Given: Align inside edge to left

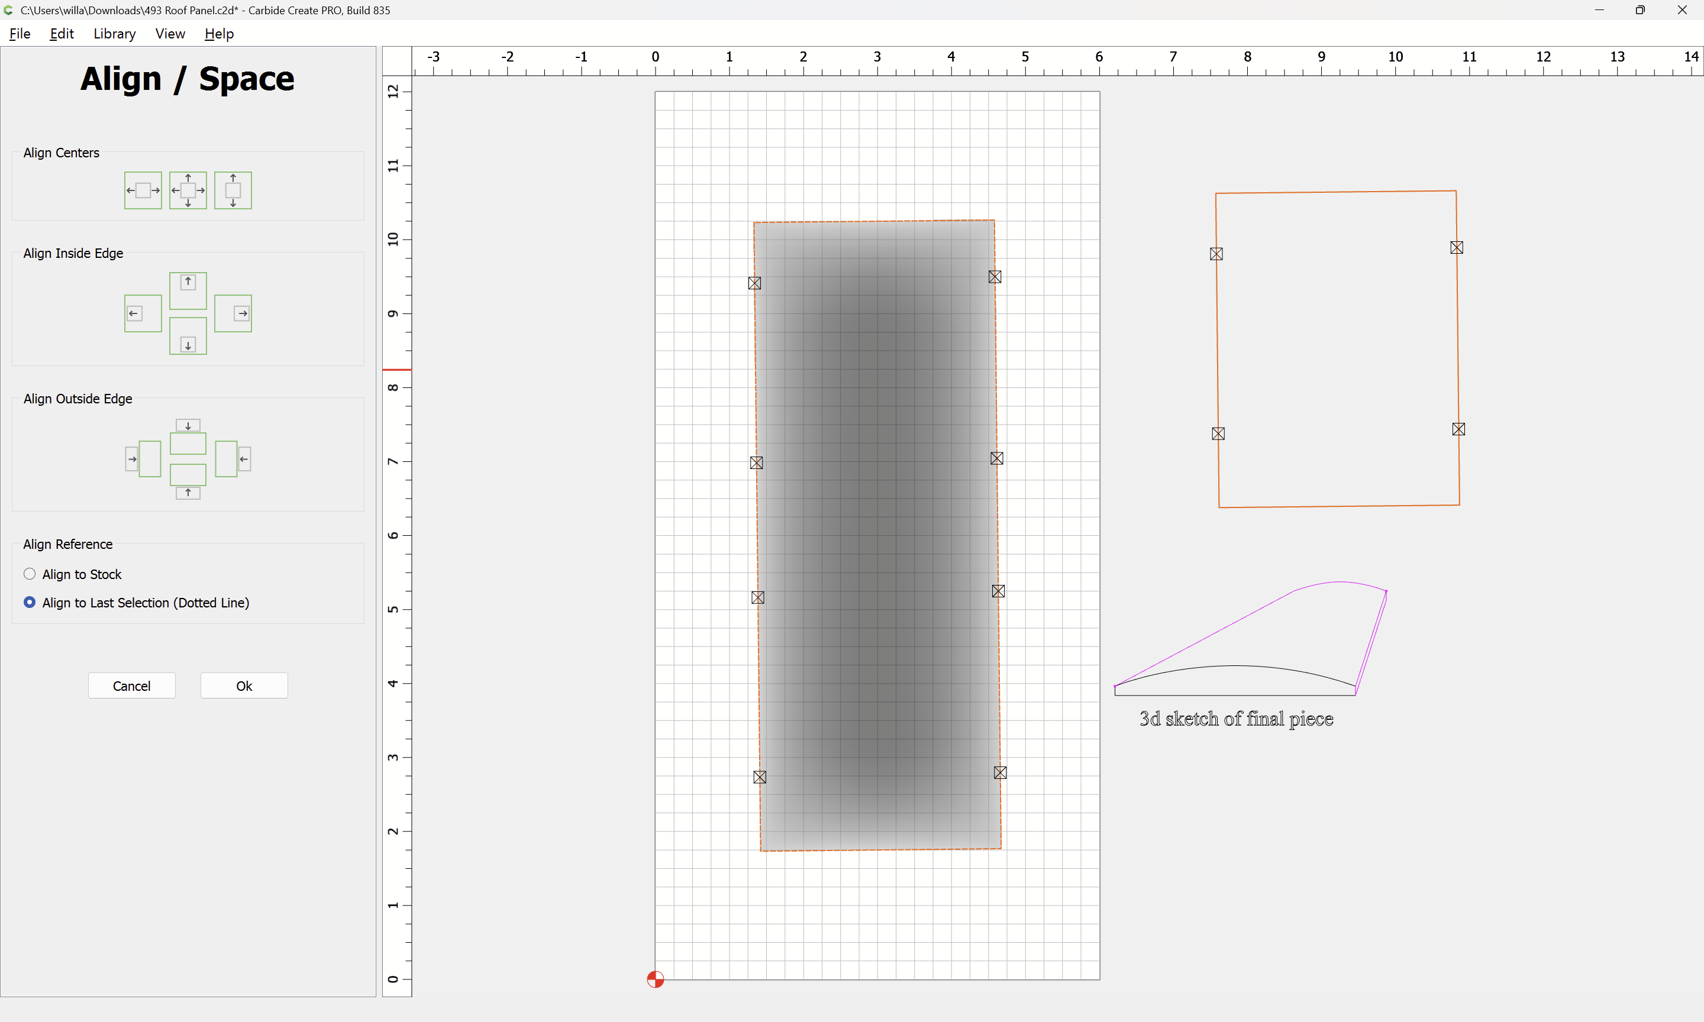Looking at the screenshot, I should (143, 313).
